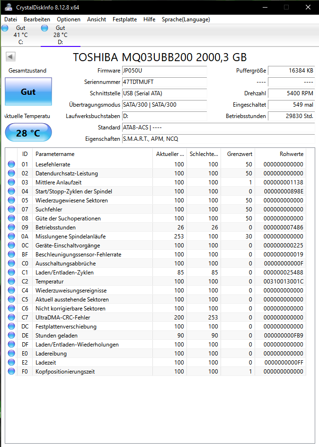Click the Drehzahl value 5400 RPM
This screenshot has height=447, width=319.
(292, 93)
